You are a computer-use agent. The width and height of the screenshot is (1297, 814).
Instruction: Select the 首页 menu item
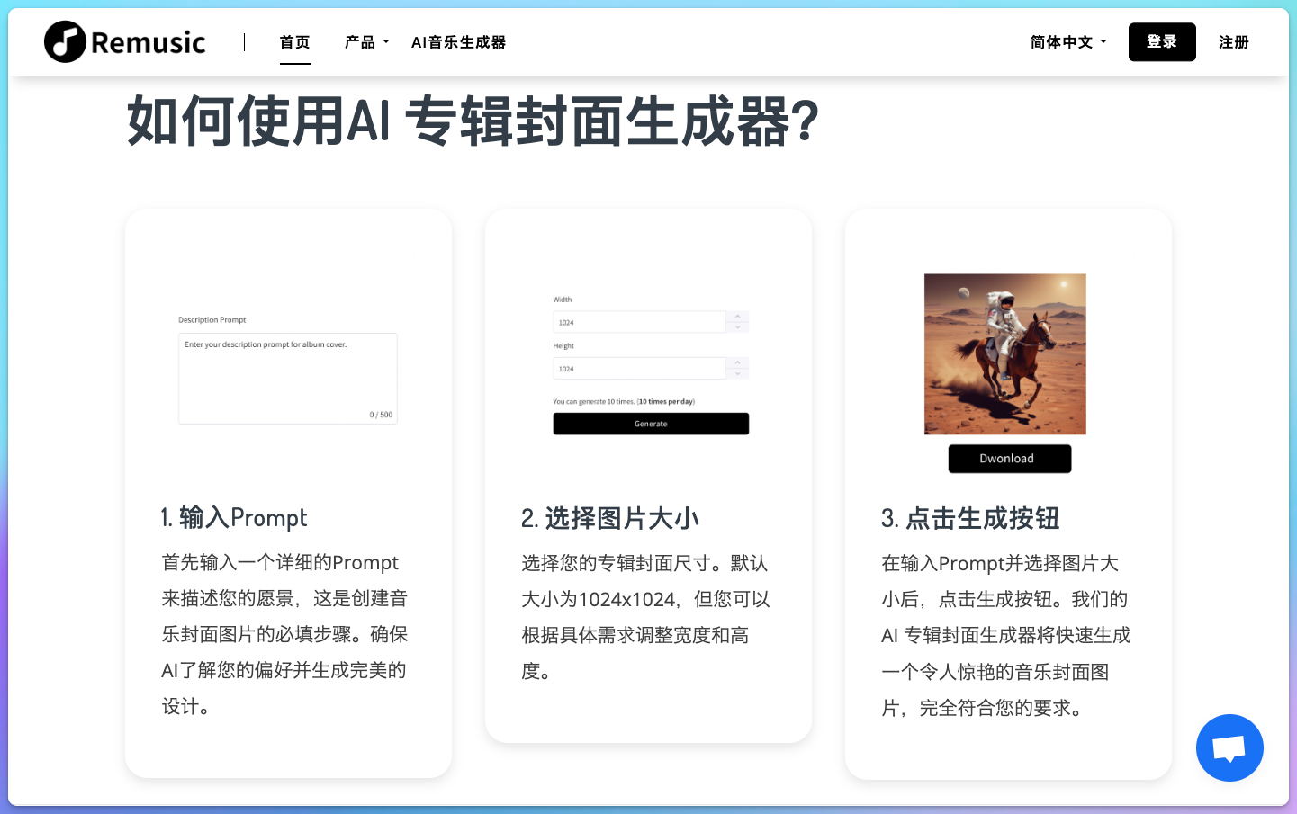tap(295, 41)
